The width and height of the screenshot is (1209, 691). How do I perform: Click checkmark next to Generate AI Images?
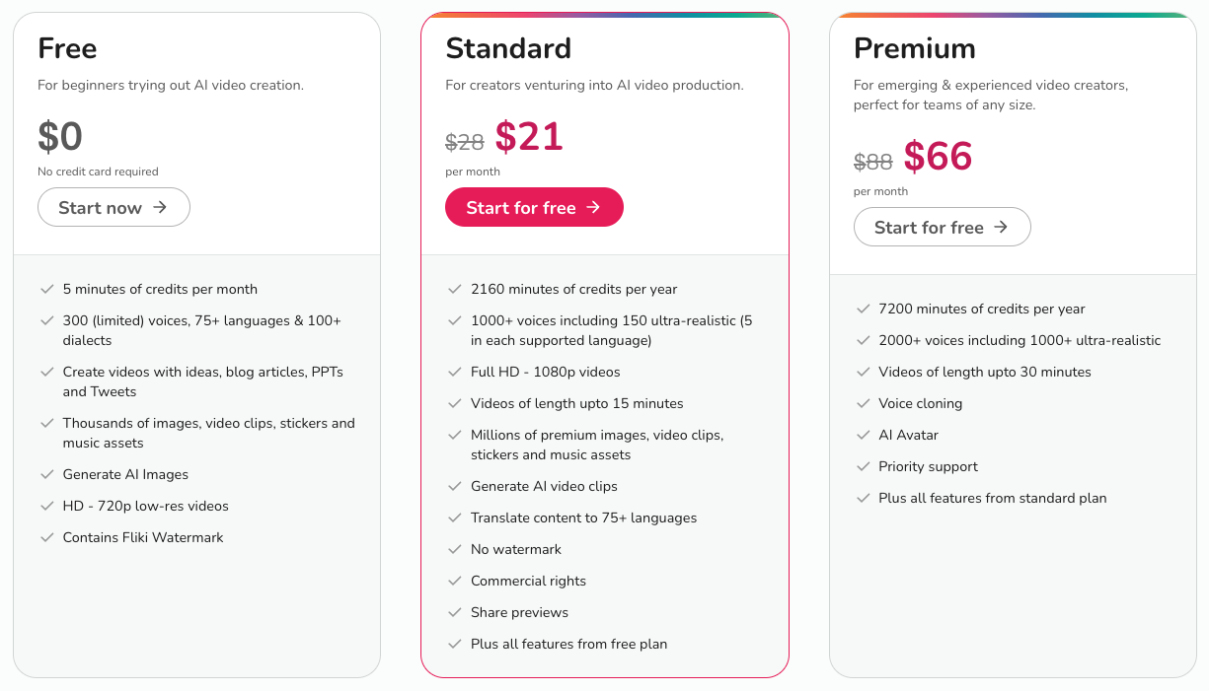[46, 474]
